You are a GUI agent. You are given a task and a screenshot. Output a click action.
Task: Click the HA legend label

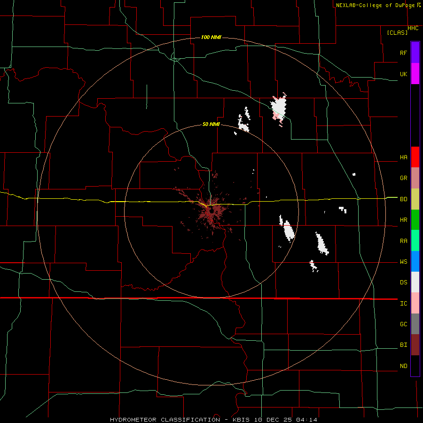(403, 157)
